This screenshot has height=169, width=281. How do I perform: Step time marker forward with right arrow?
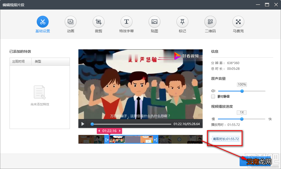click(x=120, y=131)
